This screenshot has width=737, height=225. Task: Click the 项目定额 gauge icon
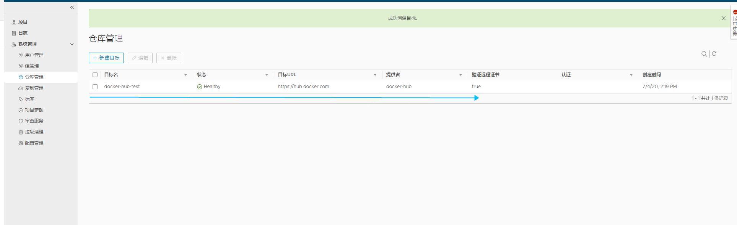click(x=21, y=110)
